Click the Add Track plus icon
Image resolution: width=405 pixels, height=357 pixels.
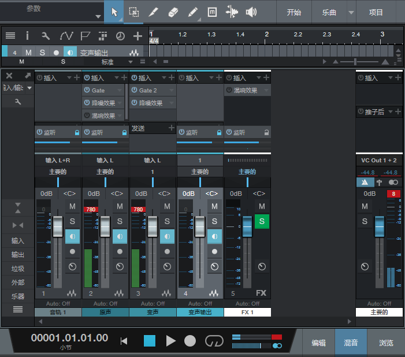[x=138, y=36]
